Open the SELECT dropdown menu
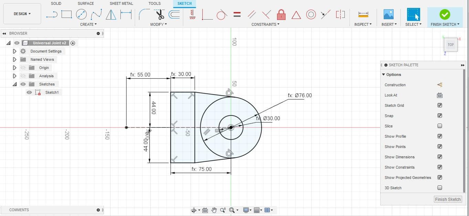 click(x=413, y=24)
